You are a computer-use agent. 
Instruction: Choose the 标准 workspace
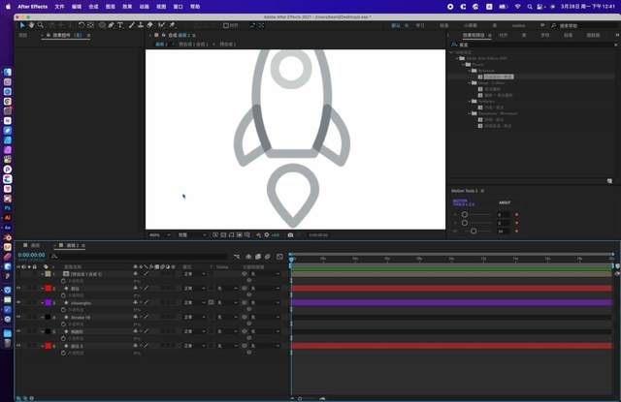(444, 25)
